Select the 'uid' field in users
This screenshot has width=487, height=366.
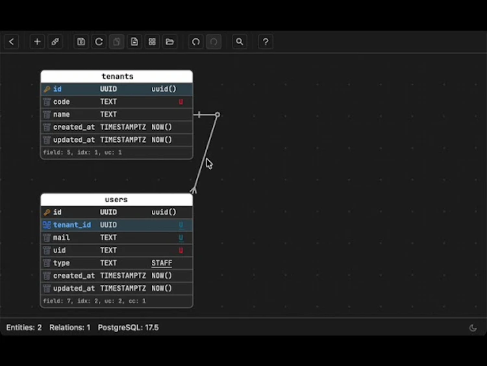point(59,250)
